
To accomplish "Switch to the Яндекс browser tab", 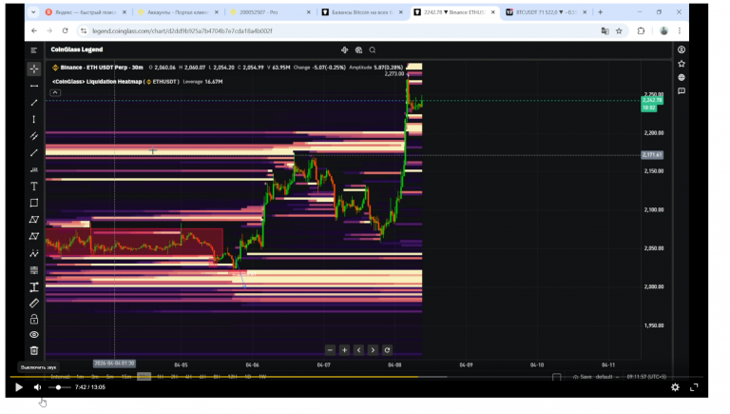I will [x=86, y=12].
